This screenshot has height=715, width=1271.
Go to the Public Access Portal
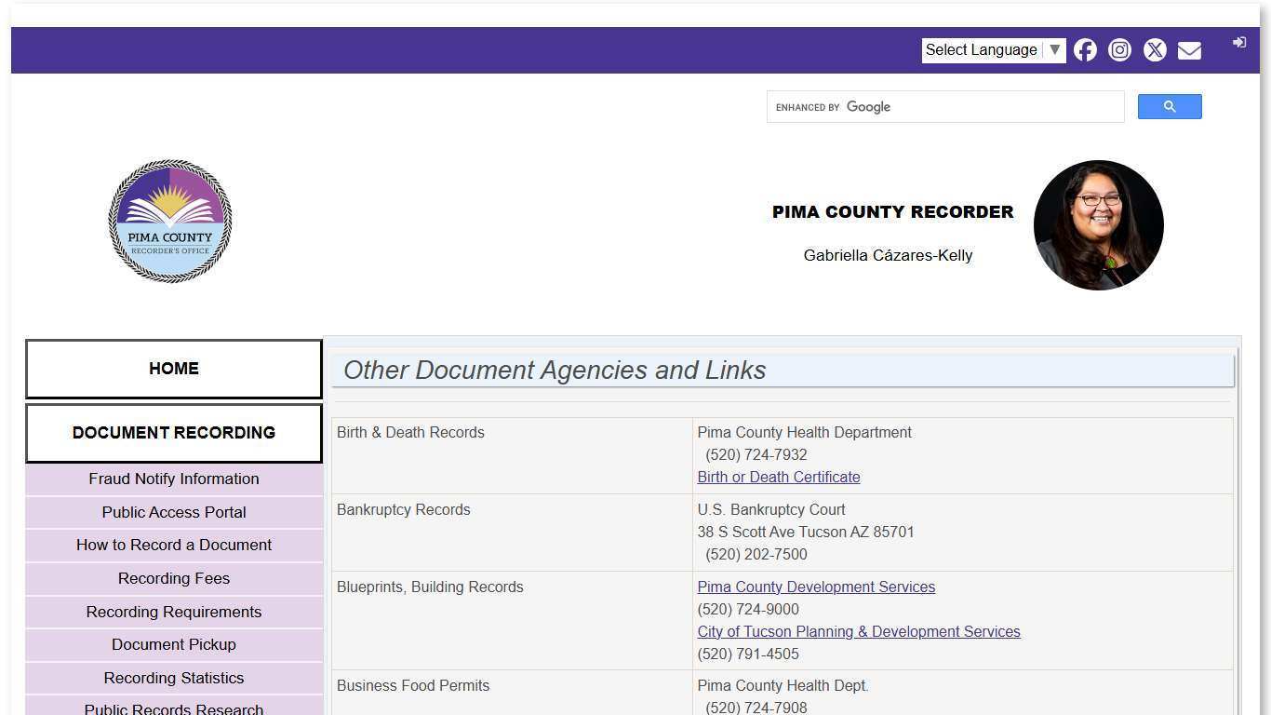pos(174,512)
